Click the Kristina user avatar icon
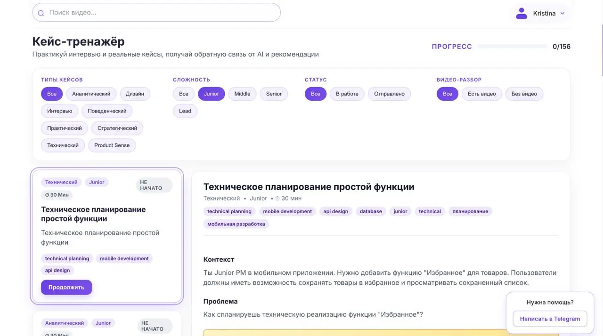603x336 pixels. (522, 13)
